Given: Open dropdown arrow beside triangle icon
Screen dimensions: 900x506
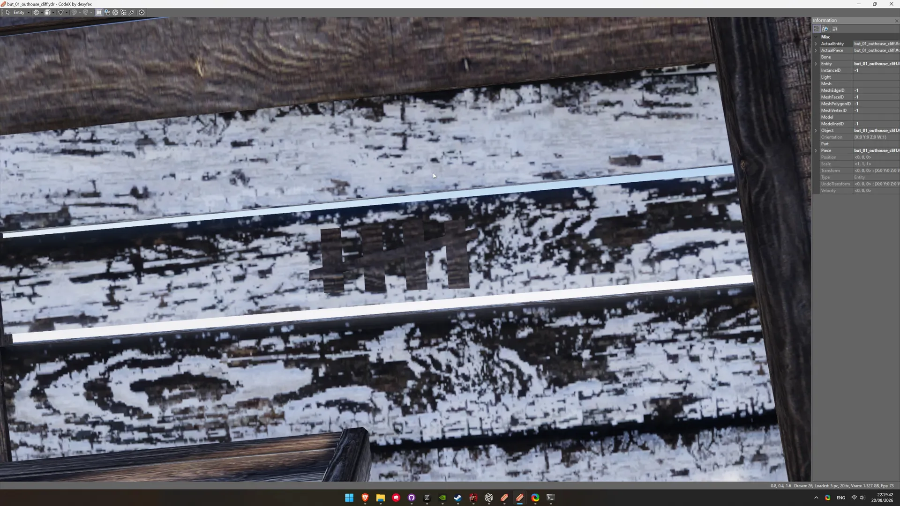Looking at the screenshot, I should (66, 13).
